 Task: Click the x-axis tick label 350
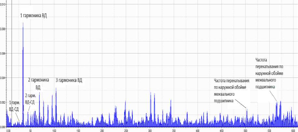click(174, 130)
